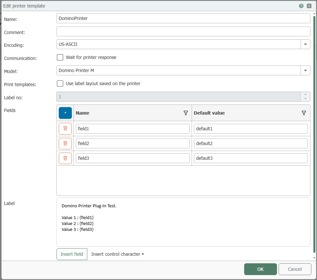Click the 'Value 2 : {field2}' line
This screenshot has height=280, width=317.
point(78,224)
